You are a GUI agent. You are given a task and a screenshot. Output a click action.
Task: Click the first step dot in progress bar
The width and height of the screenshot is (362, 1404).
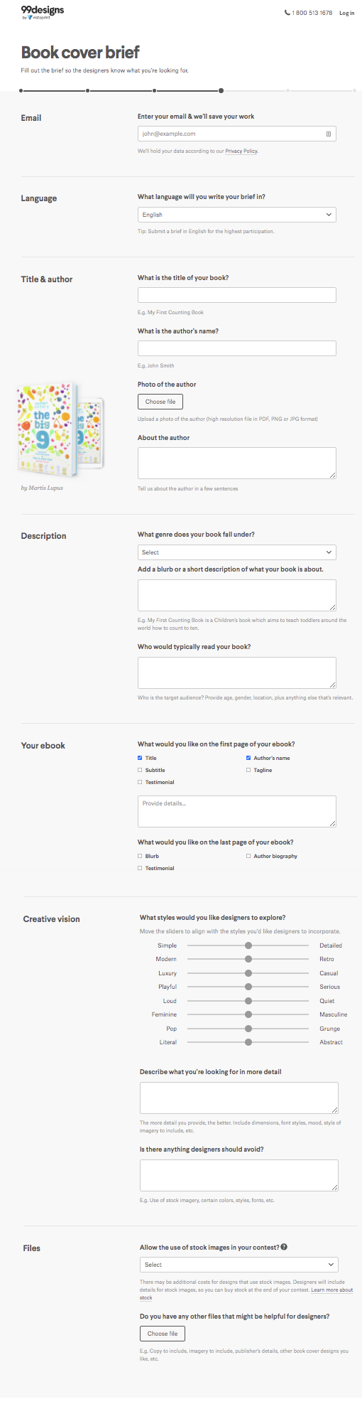click(21, 91)
